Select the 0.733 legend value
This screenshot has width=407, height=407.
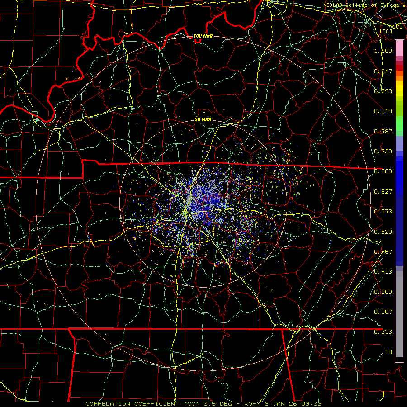click(x=383, y=151)
